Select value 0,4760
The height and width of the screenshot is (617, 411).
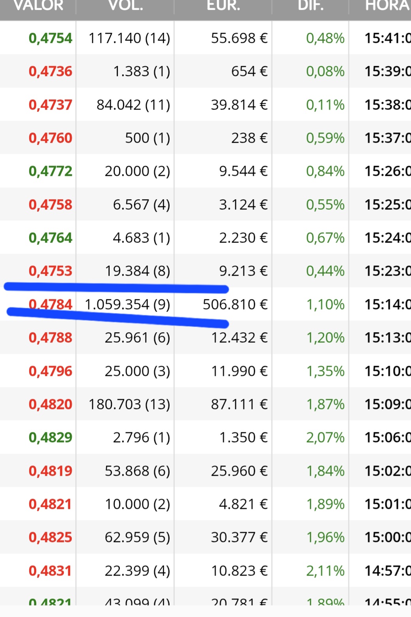(50, 138)
